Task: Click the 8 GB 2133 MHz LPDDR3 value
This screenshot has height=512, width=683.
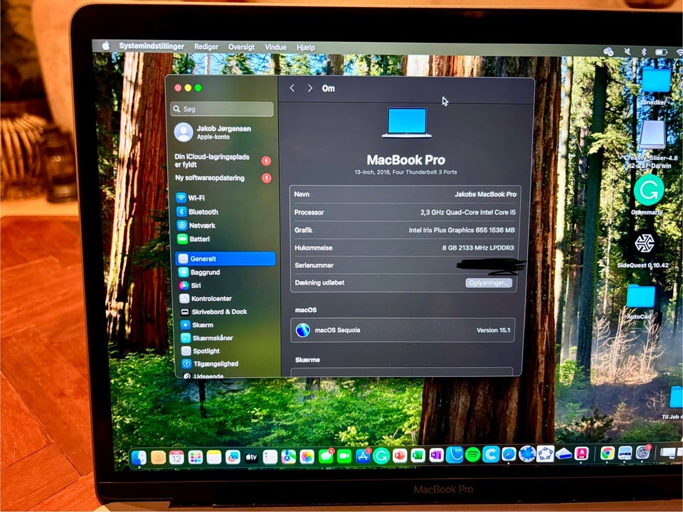Action: (x=478, y=247)
